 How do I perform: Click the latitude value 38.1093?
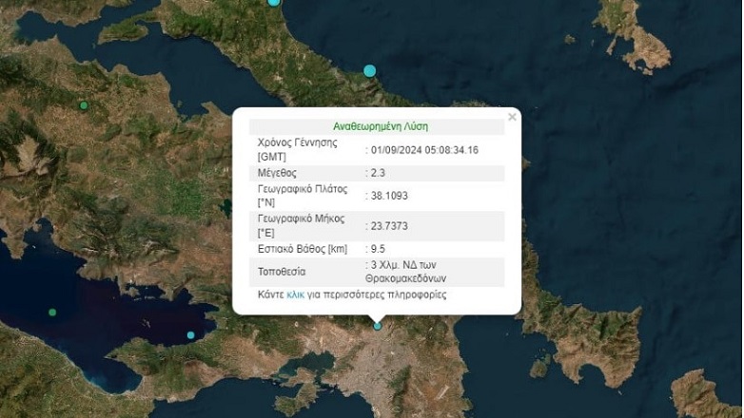click(389, 196)
